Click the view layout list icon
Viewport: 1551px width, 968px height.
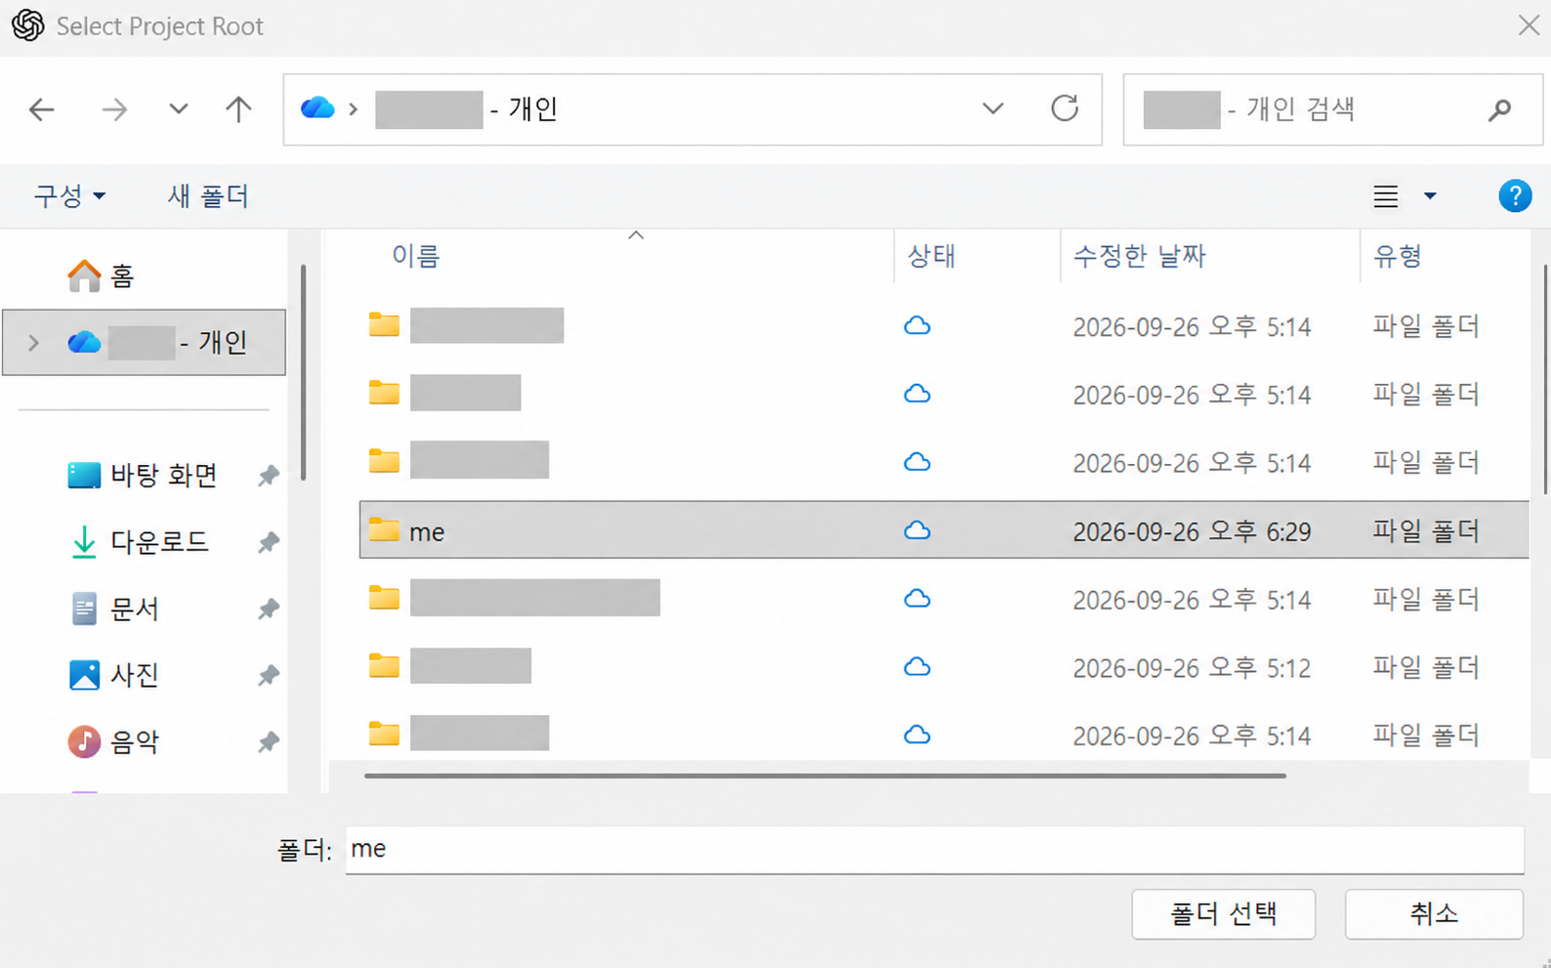(x=1385, y=196)
